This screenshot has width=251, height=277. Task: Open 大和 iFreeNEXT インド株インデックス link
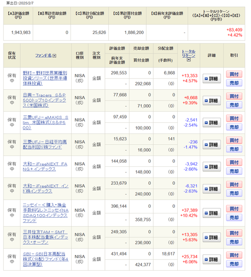(45, 188)
